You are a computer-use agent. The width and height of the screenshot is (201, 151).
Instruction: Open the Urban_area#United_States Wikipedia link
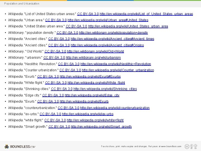coord(108,20)
